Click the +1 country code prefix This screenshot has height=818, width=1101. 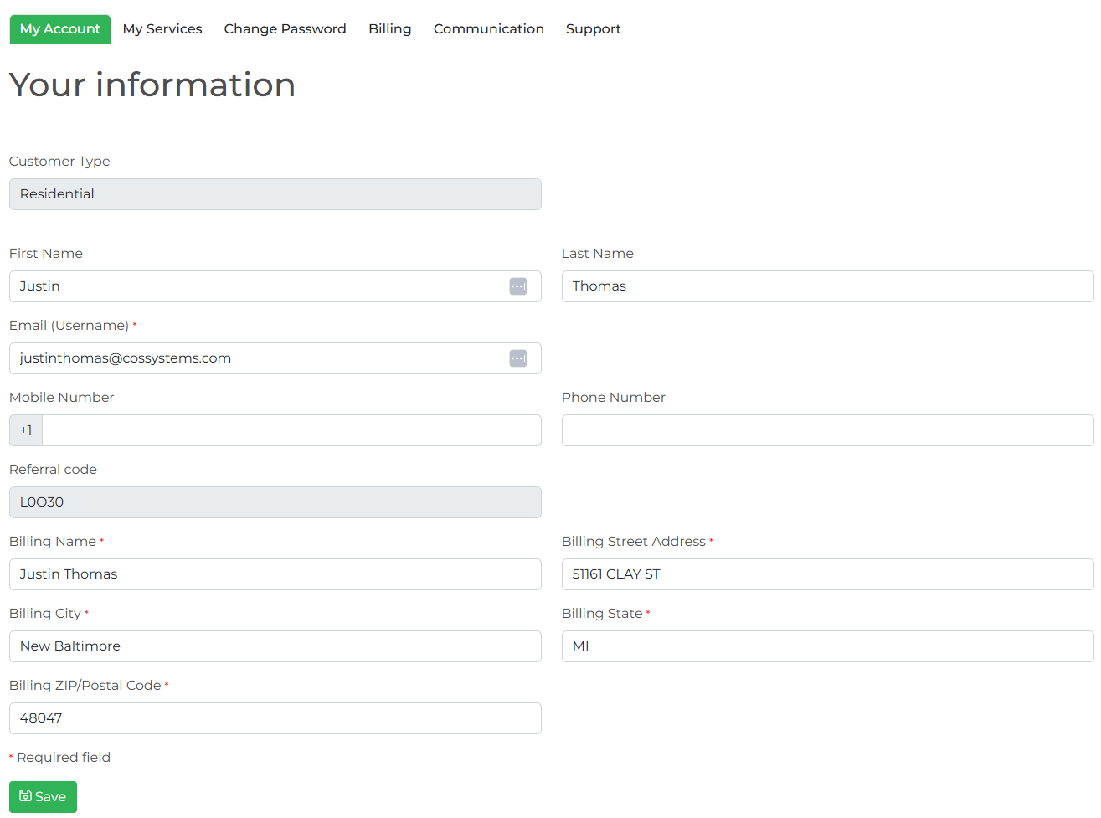(x=26, y=430)
